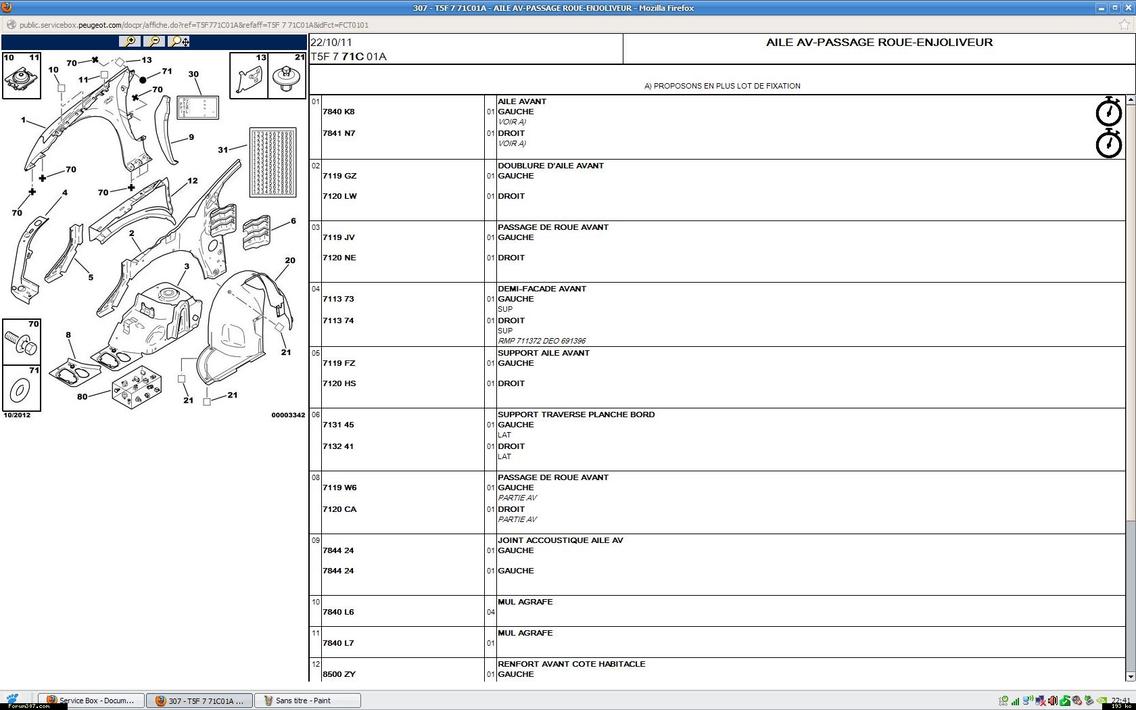Open the wireless network connection tray icon

click(x=1028, y=701)
